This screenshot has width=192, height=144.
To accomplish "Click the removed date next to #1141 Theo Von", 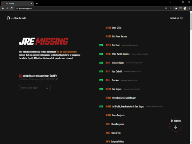I will coord(129,80).
